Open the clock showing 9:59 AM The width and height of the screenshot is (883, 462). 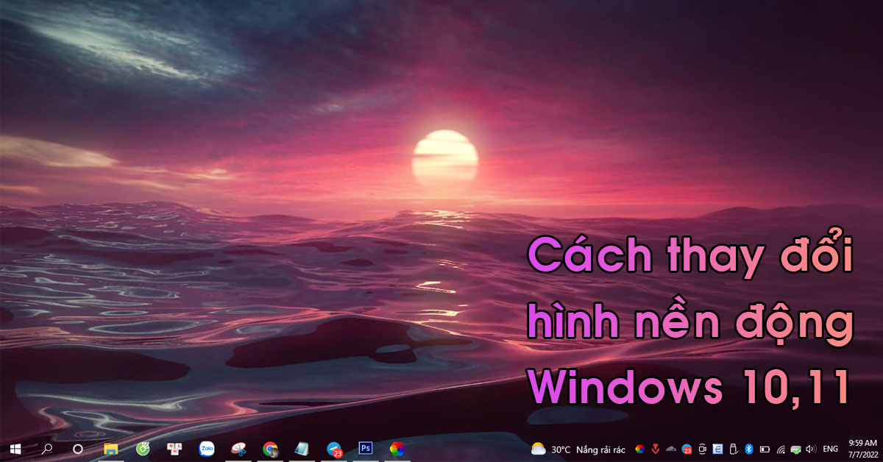(x=862, y=449)
